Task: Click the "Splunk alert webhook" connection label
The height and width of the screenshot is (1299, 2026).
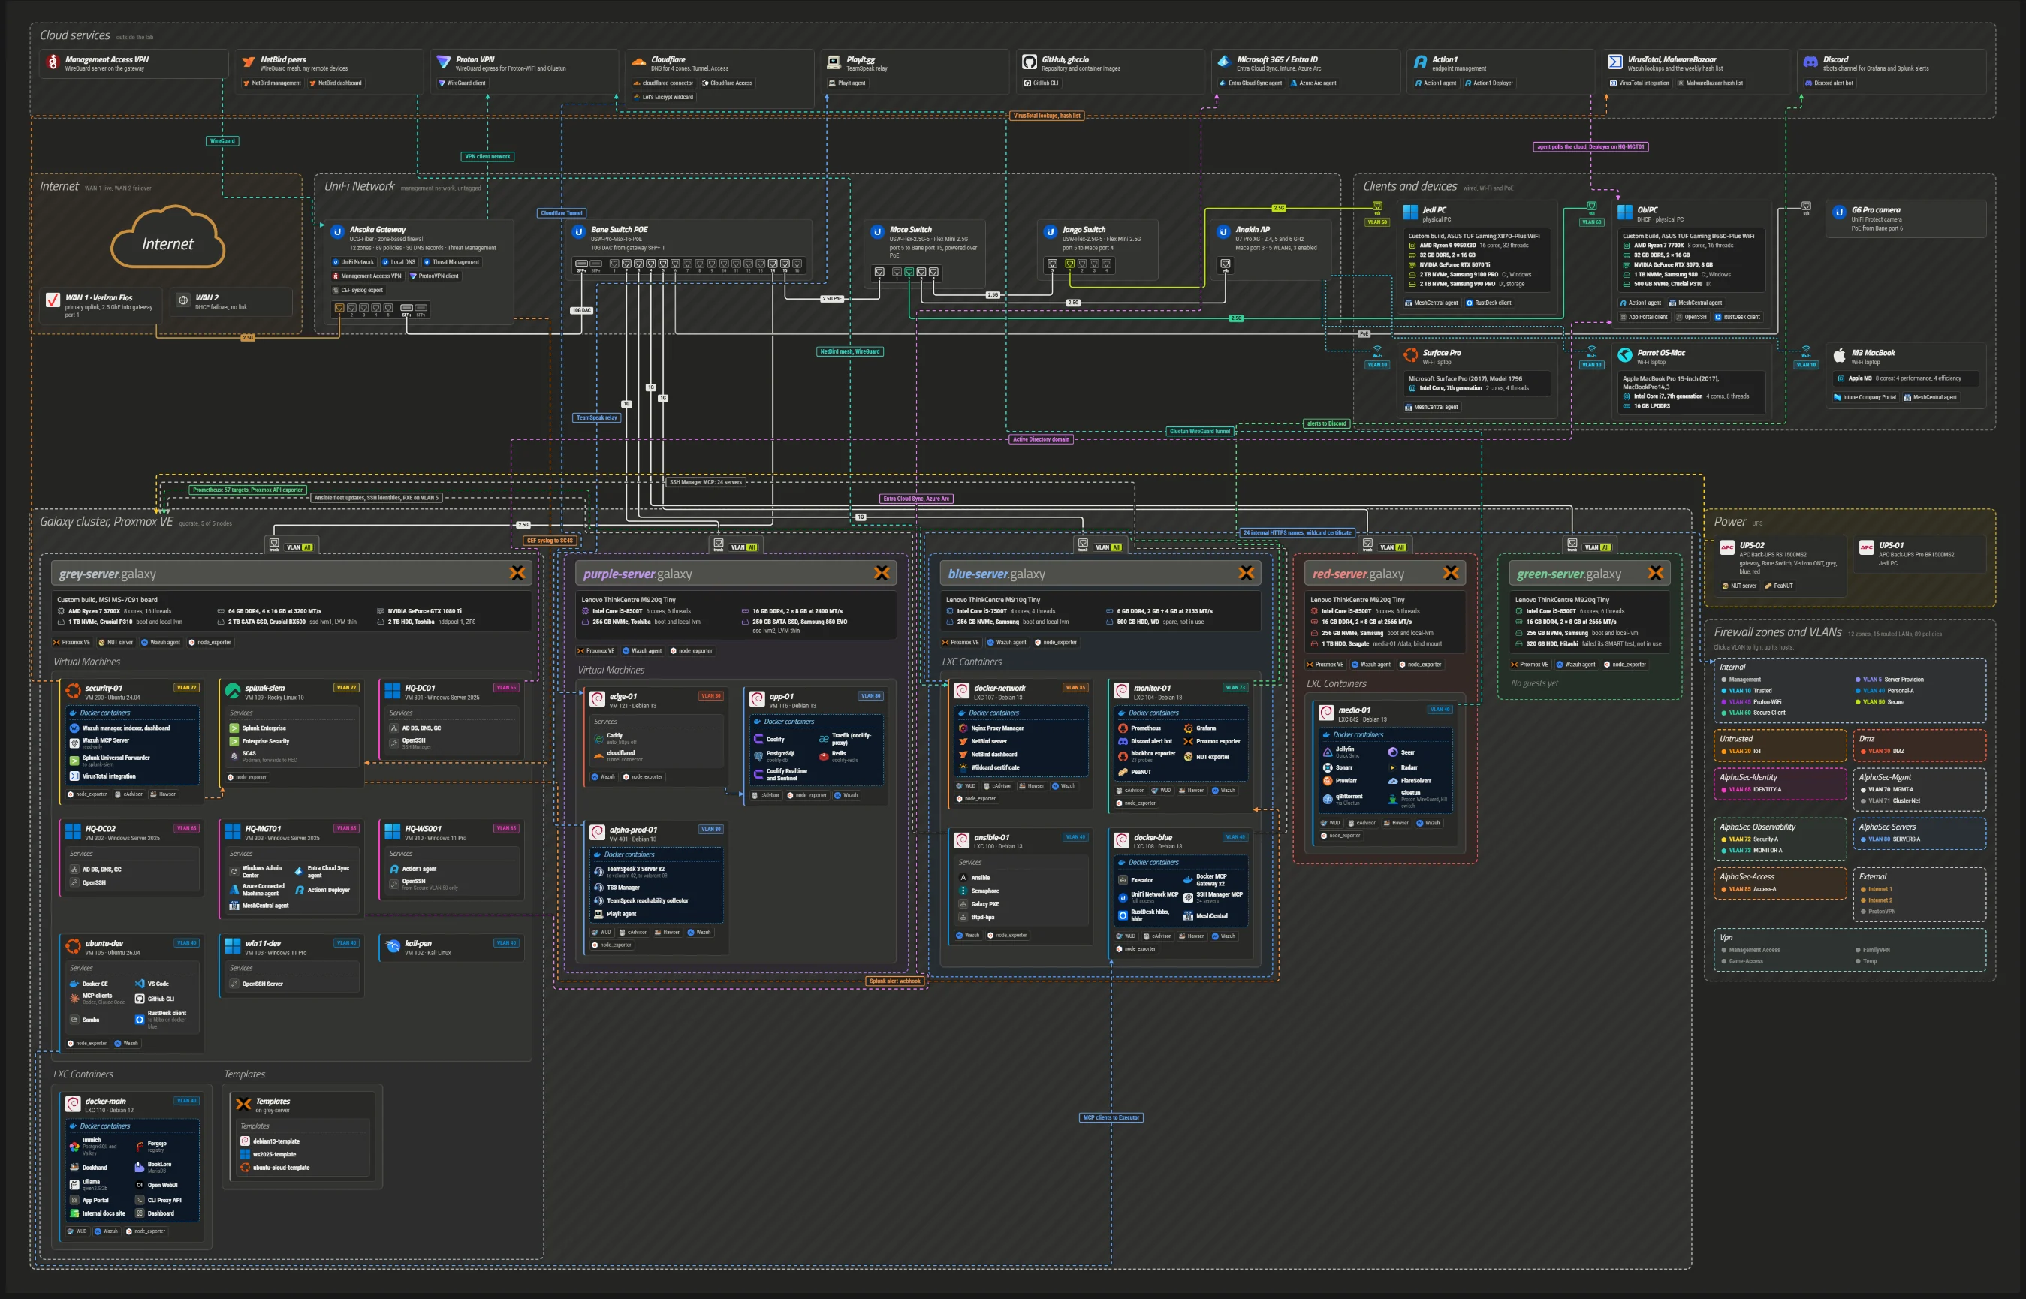Action: 895,981
